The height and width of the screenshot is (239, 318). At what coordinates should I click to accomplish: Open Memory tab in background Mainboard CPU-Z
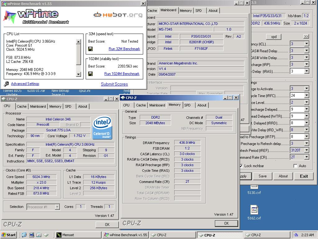pyautogui.click(x=186, y=11)
